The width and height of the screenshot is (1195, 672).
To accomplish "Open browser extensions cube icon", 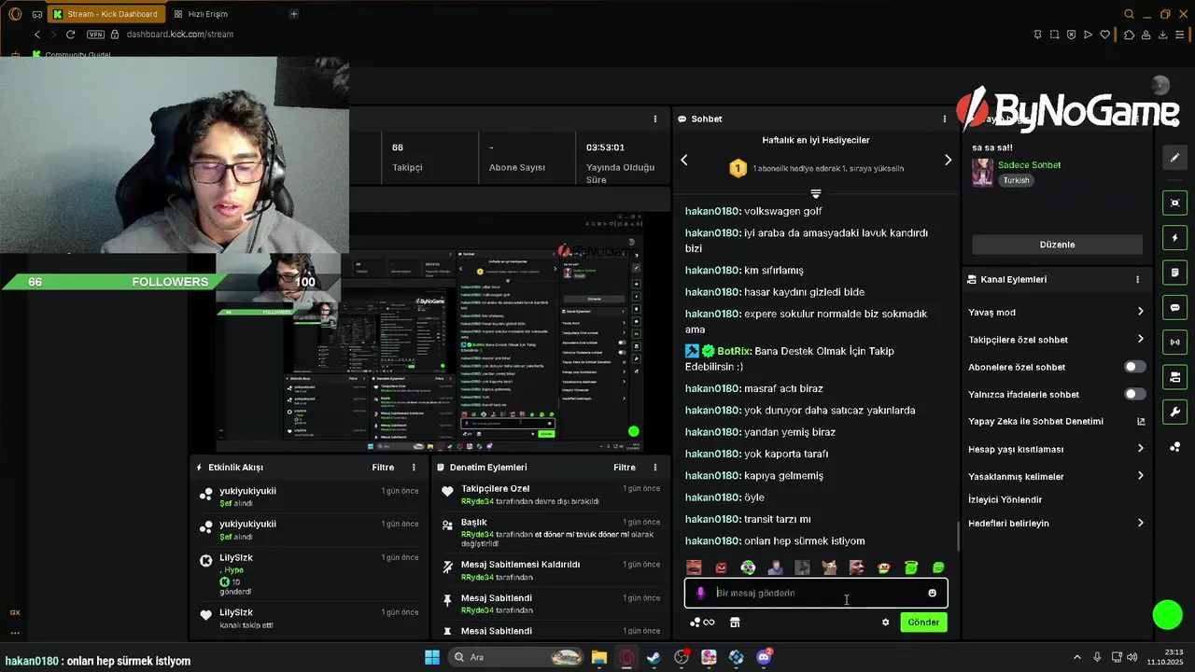I will [1130, 35].
